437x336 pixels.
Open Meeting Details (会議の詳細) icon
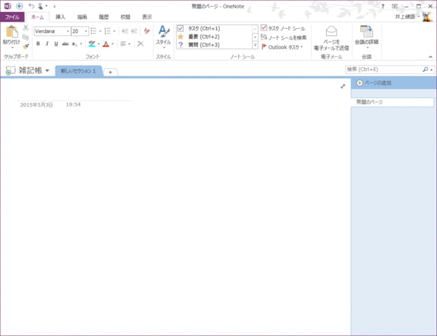[x=366, y=32]
